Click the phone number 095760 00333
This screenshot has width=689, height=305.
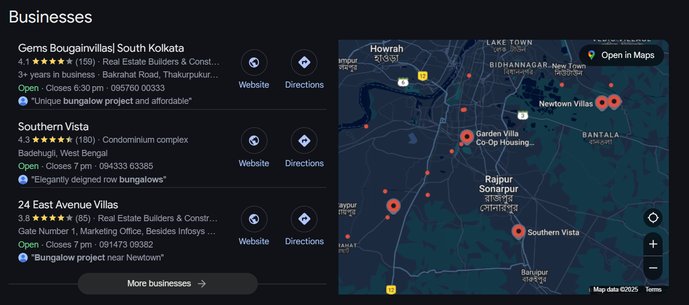click(x=138, y=88)
